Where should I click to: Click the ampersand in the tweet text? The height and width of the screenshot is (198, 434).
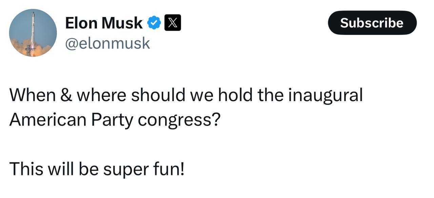click(66, 95)
